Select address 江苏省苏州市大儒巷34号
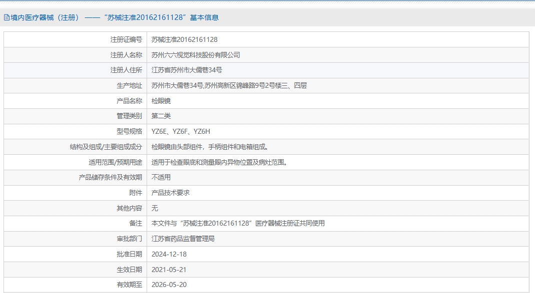 187,70
